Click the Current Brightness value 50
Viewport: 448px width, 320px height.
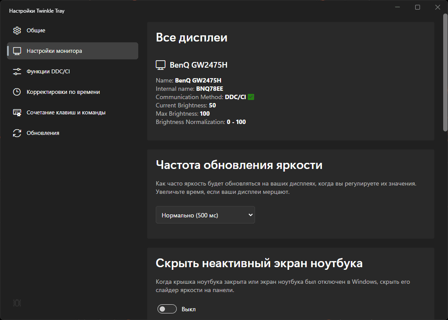coord(212,105)
